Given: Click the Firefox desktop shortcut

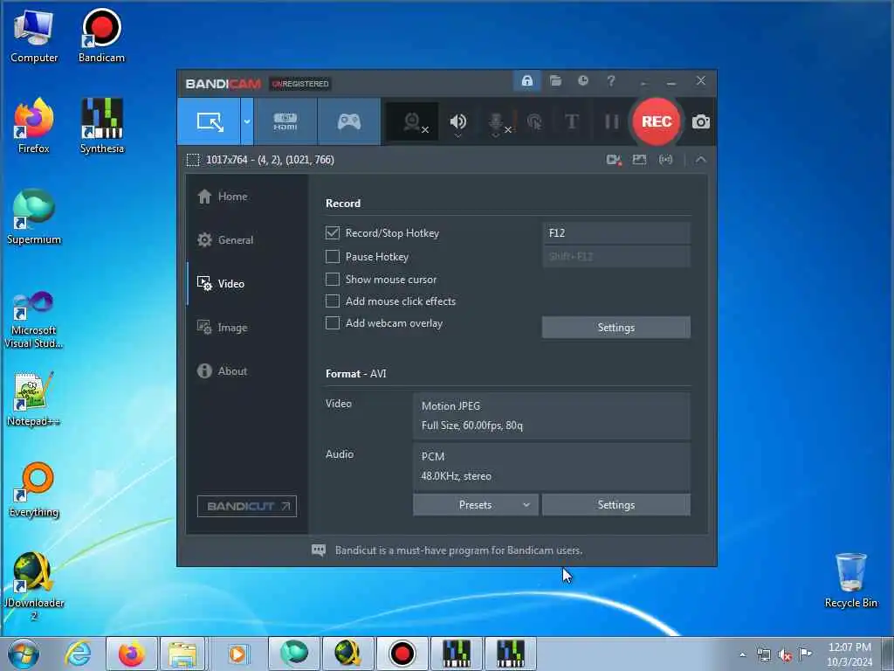Looking at the screenshot, I should coord(34,126).
